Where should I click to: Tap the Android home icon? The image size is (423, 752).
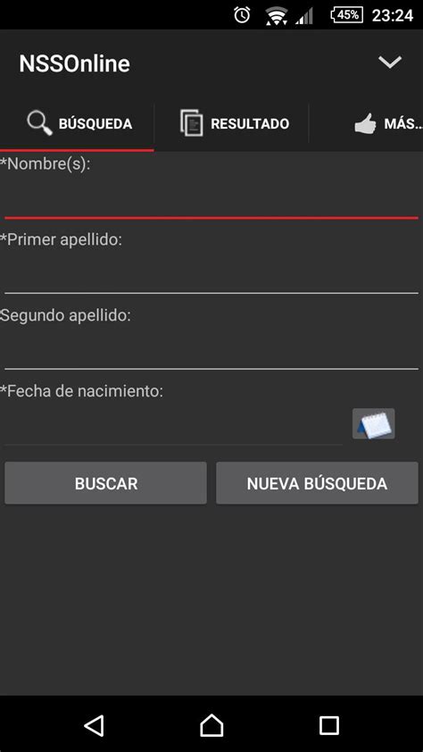pos(211,725)
